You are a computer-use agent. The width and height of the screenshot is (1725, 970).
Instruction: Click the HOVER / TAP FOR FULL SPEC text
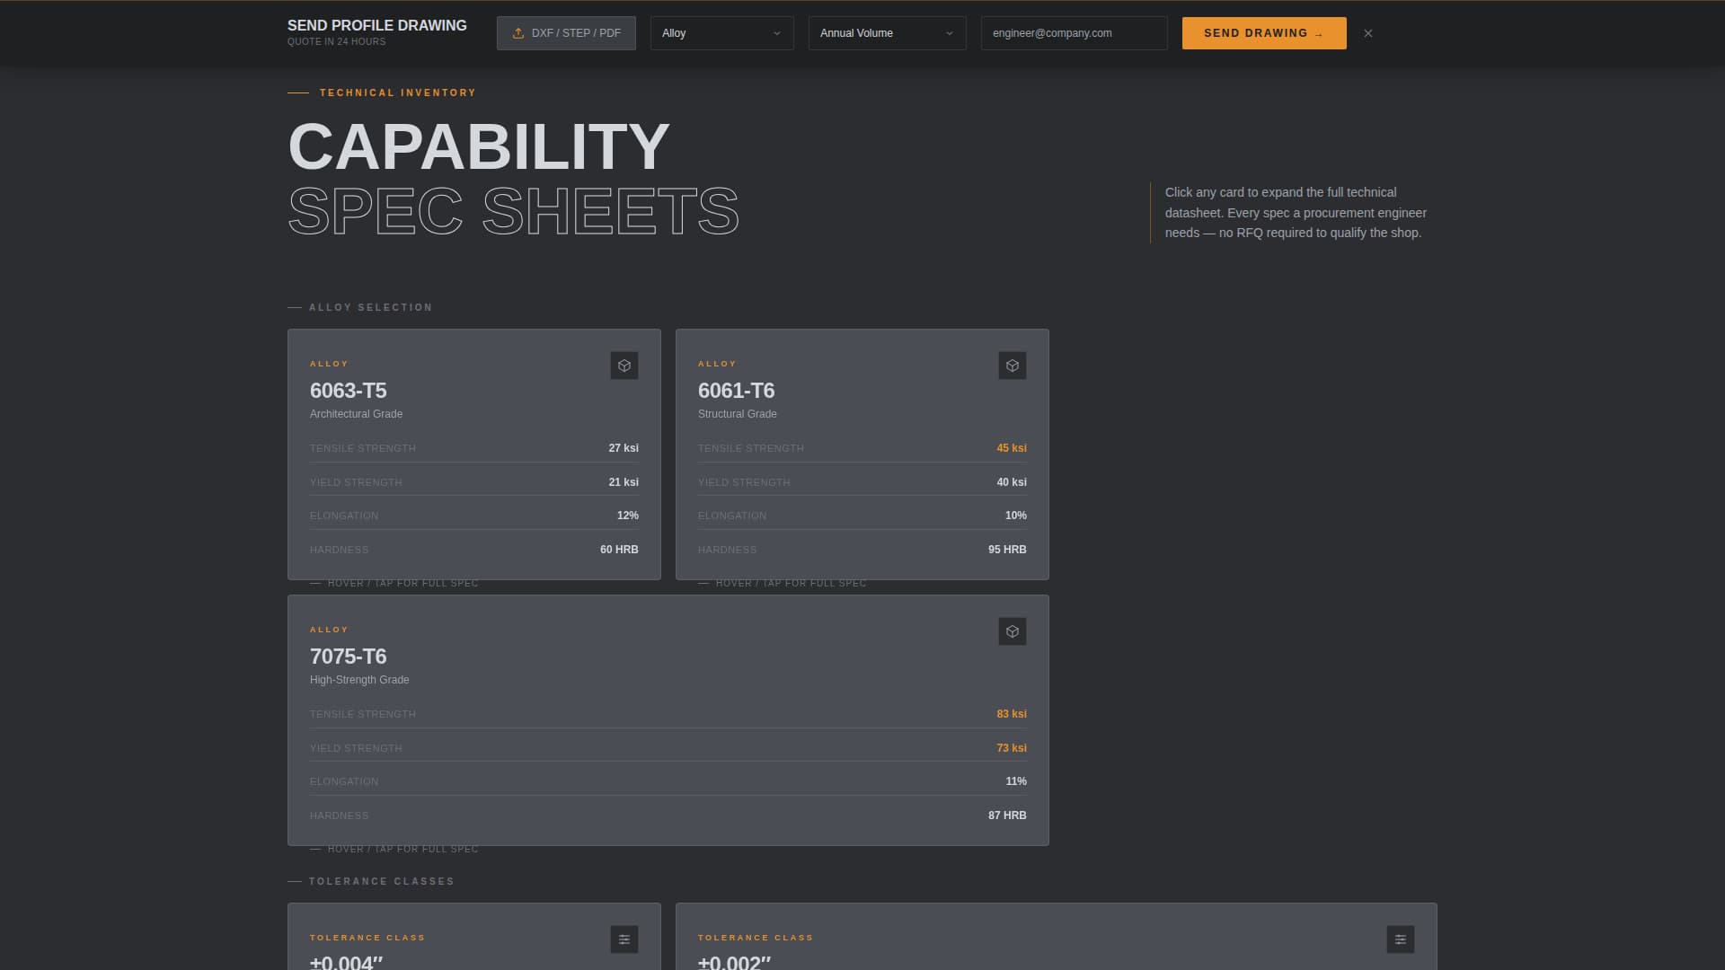[x=402, y=582]
